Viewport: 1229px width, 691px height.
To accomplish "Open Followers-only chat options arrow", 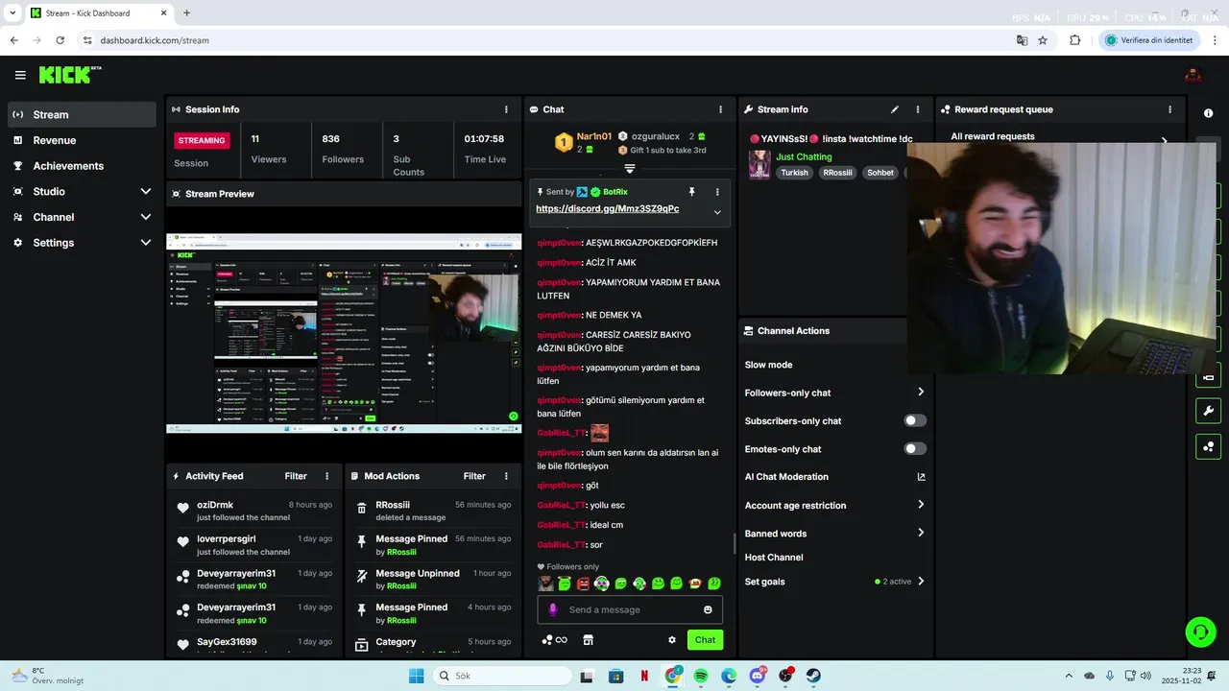I will coord(921,393).
